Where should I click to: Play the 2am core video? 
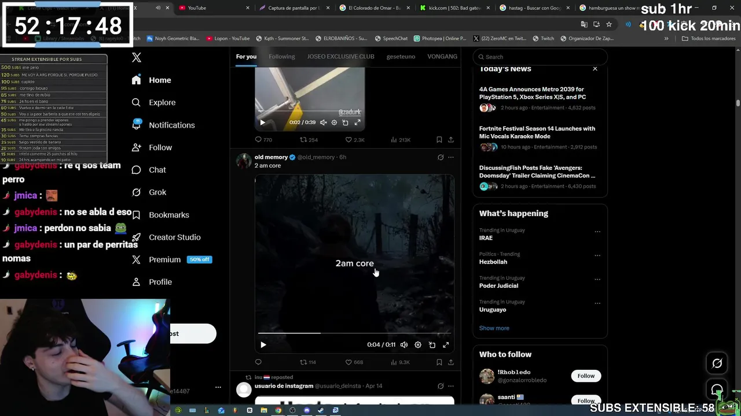coord(263,345)
